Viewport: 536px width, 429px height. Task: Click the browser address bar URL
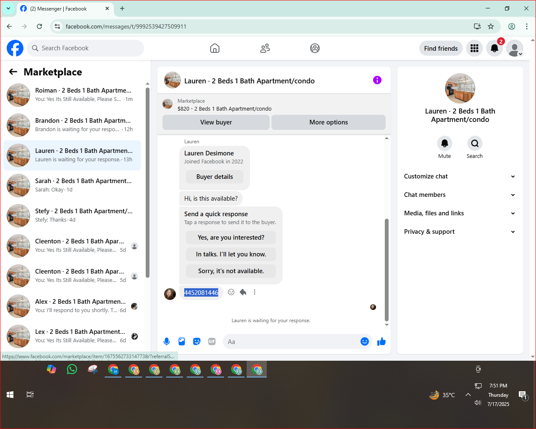tap(126, 26)
